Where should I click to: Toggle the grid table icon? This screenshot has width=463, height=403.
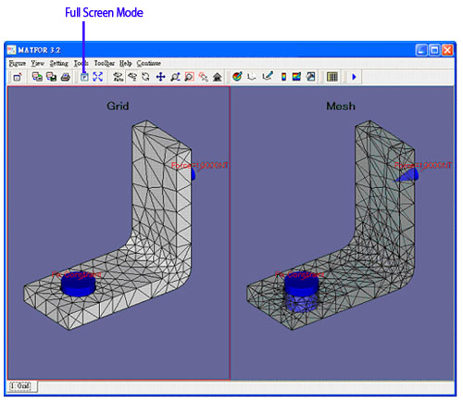tap(332, 77)
